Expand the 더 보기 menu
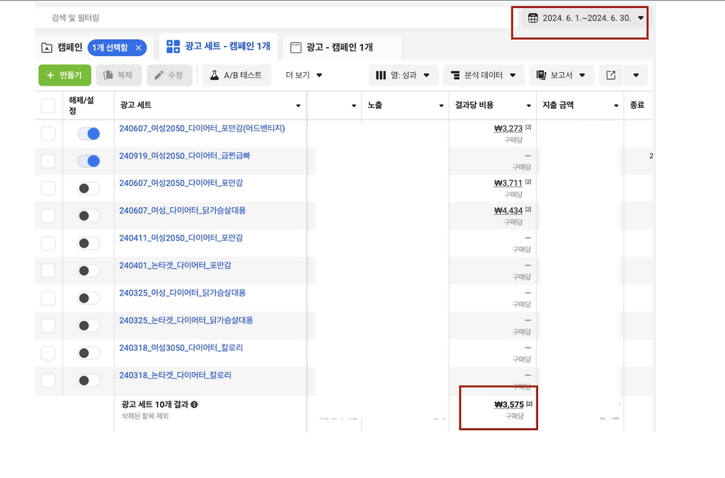 click(x=304, y=75)
